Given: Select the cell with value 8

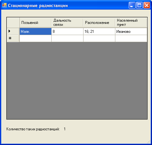Looking at the screenshot, I should point(67,32).
